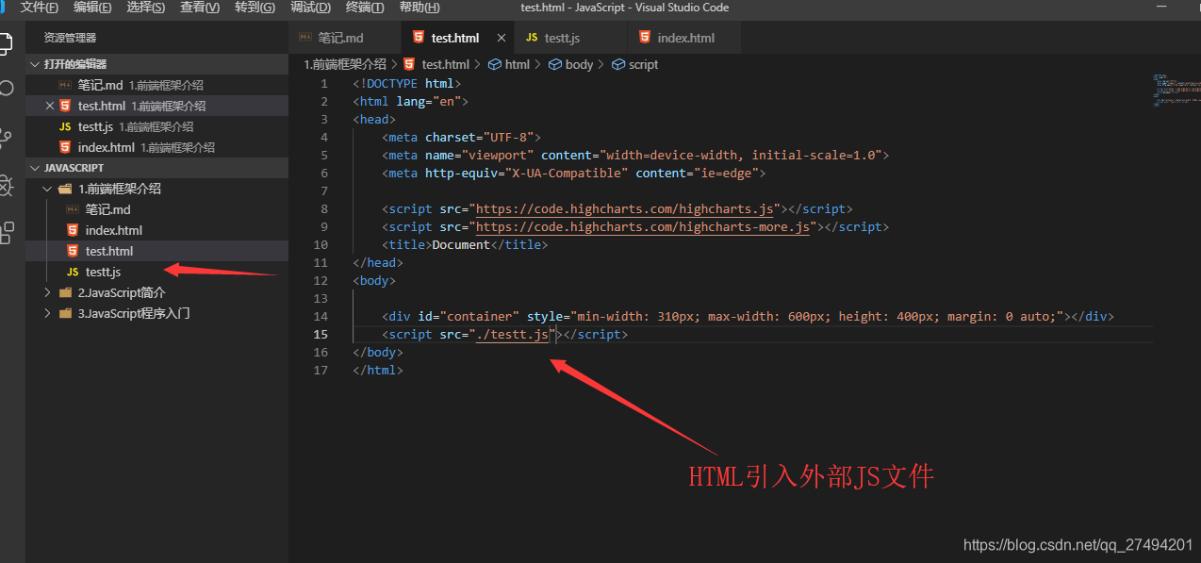
Task: Open the 文件(F) menu
Action: (x=39, y=8)
